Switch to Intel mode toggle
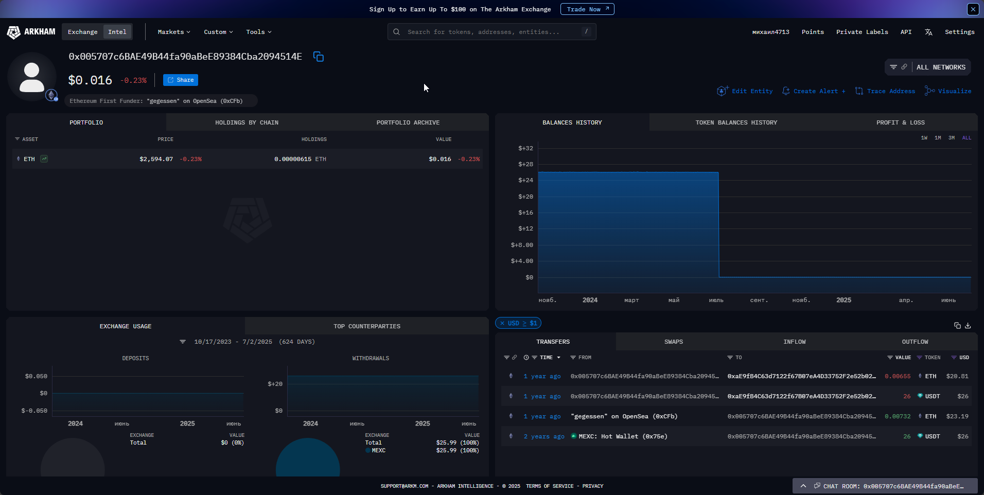Viewport: 984px width, 495px height. click(117, 32)
